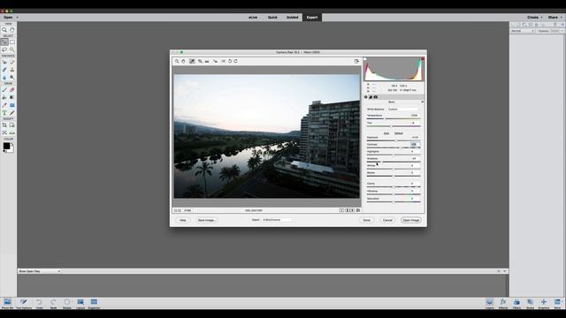Select the Hand tool in Camera Raw
Screen dimensions: 566x318
click(183, 61)
